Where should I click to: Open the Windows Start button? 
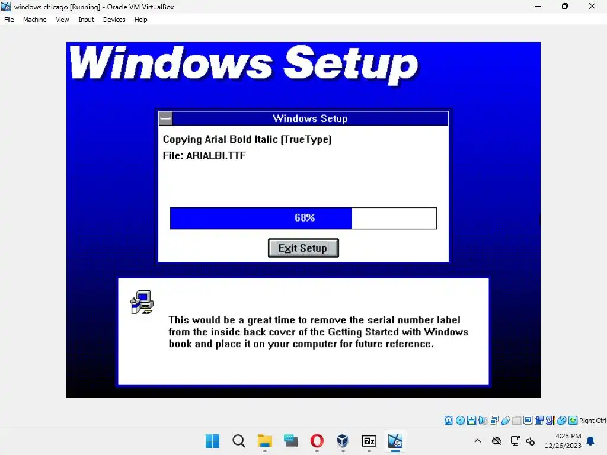[213, 441]
